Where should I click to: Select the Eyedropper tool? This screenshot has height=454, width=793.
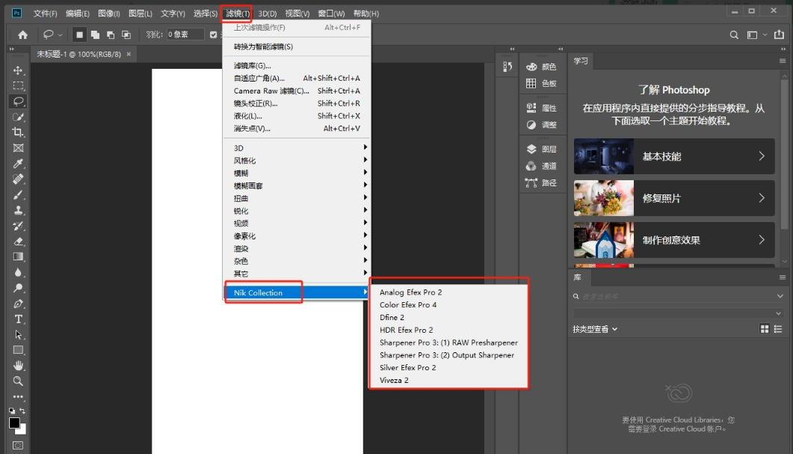pyautogui.click(x=18, y=164)
